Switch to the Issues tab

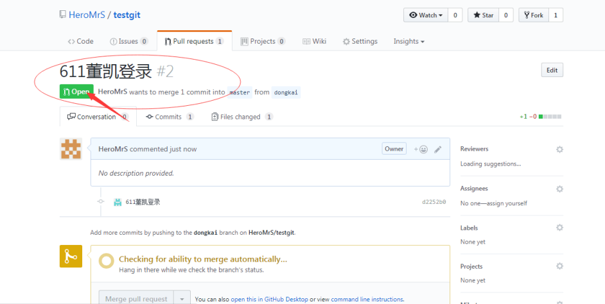click(x=129, y=41)
